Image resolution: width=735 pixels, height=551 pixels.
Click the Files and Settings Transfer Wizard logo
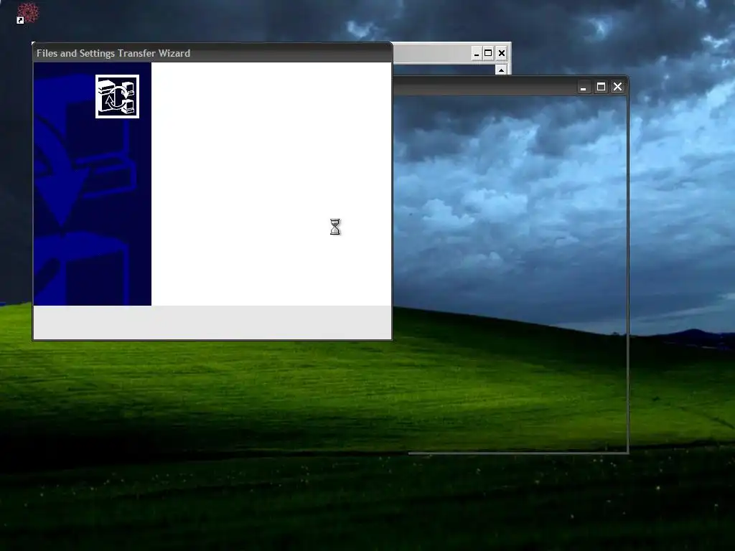(117, 97)
